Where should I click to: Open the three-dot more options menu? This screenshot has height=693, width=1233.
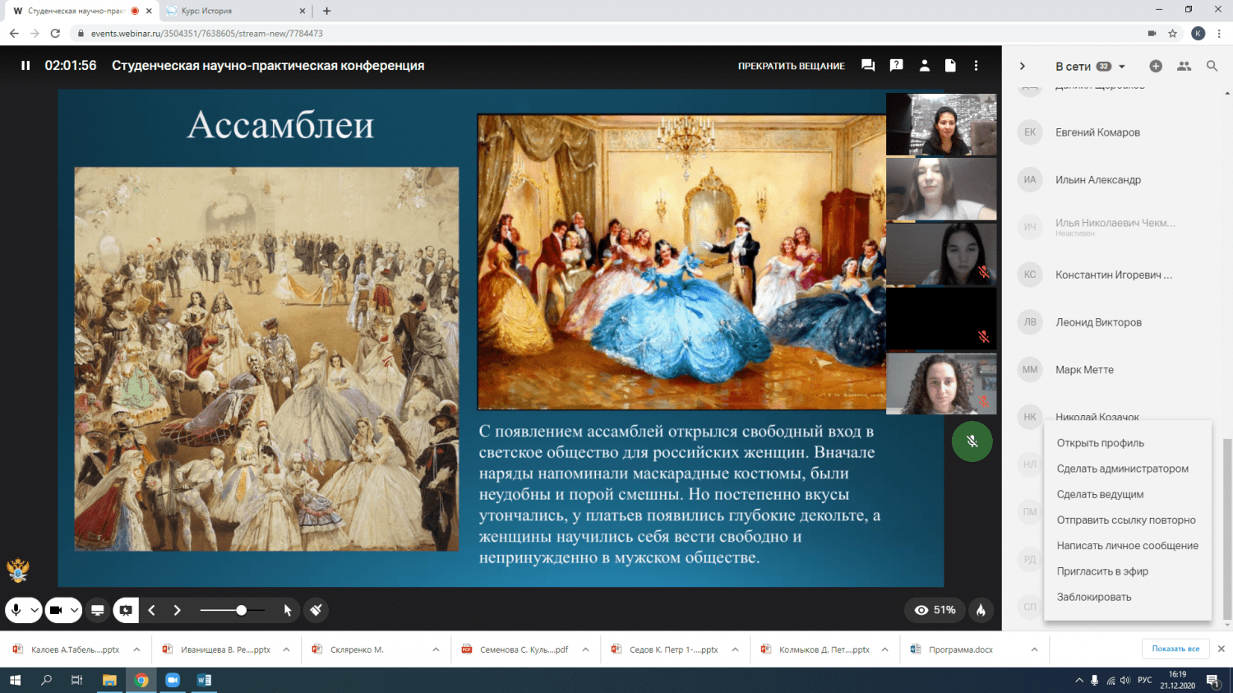point(976,66)
